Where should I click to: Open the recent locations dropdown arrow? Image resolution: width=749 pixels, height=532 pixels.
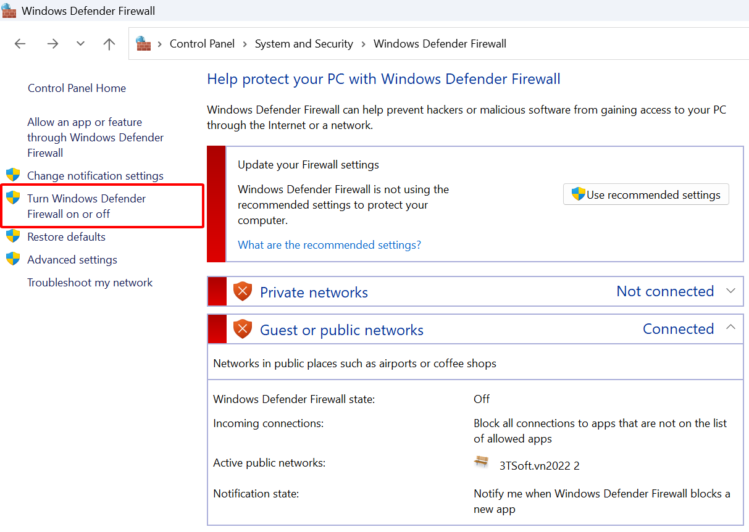[80, 44]
